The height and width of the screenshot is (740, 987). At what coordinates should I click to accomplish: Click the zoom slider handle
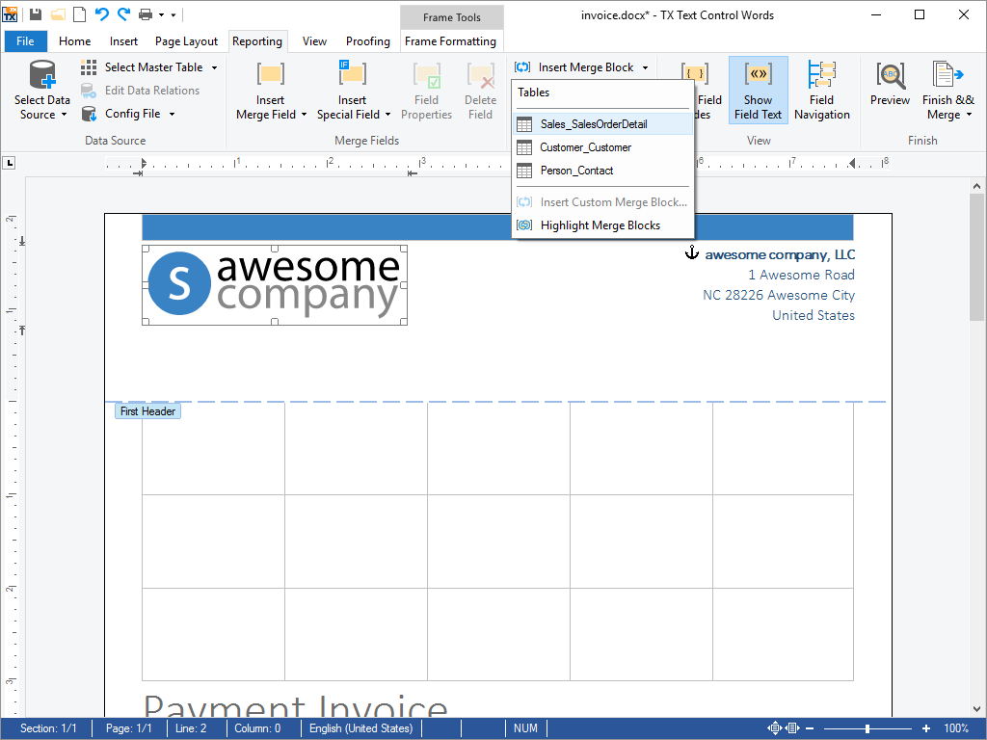867,728
